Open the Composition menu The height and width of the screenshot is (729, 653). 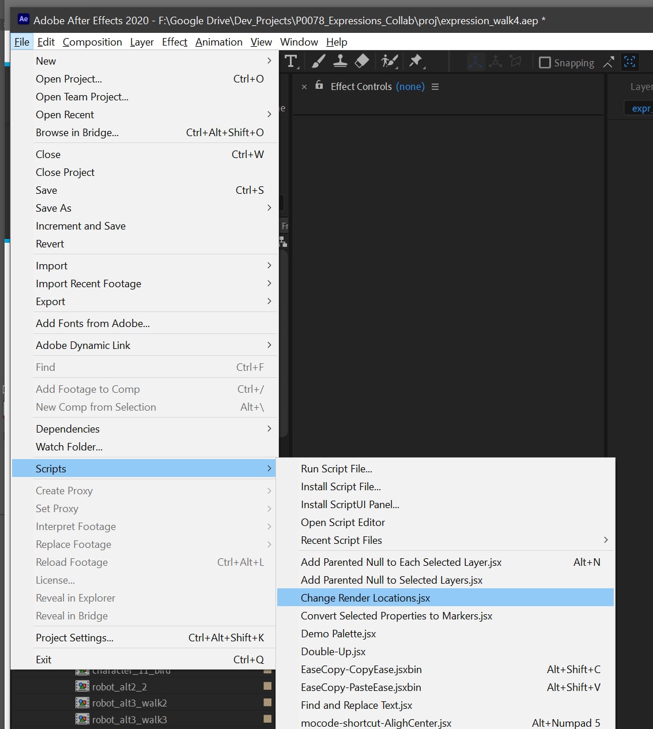pos(92,42)
